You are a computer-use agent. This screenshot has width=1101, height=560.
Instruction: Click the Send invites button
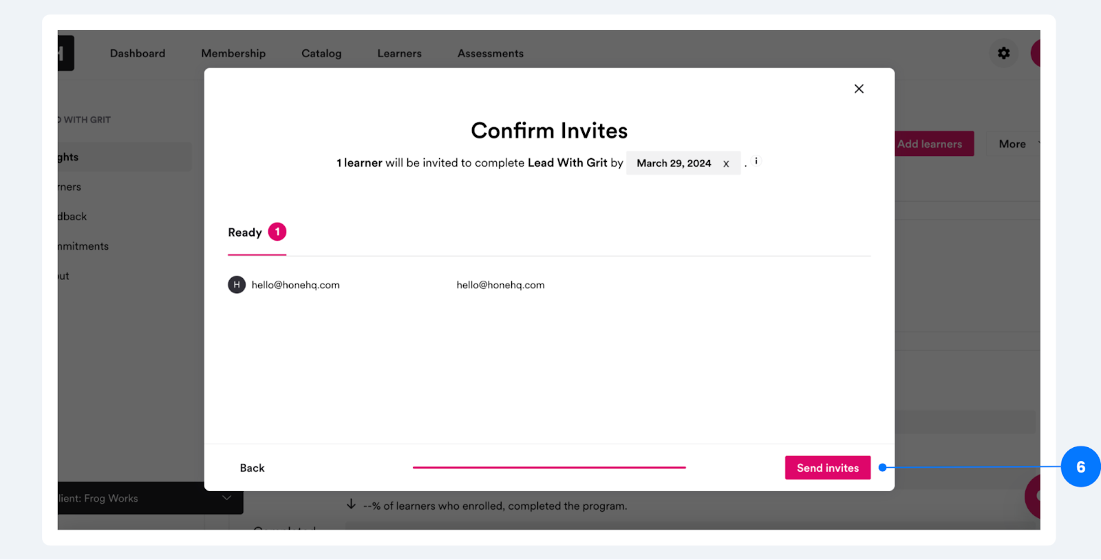[x=828, y=468]
